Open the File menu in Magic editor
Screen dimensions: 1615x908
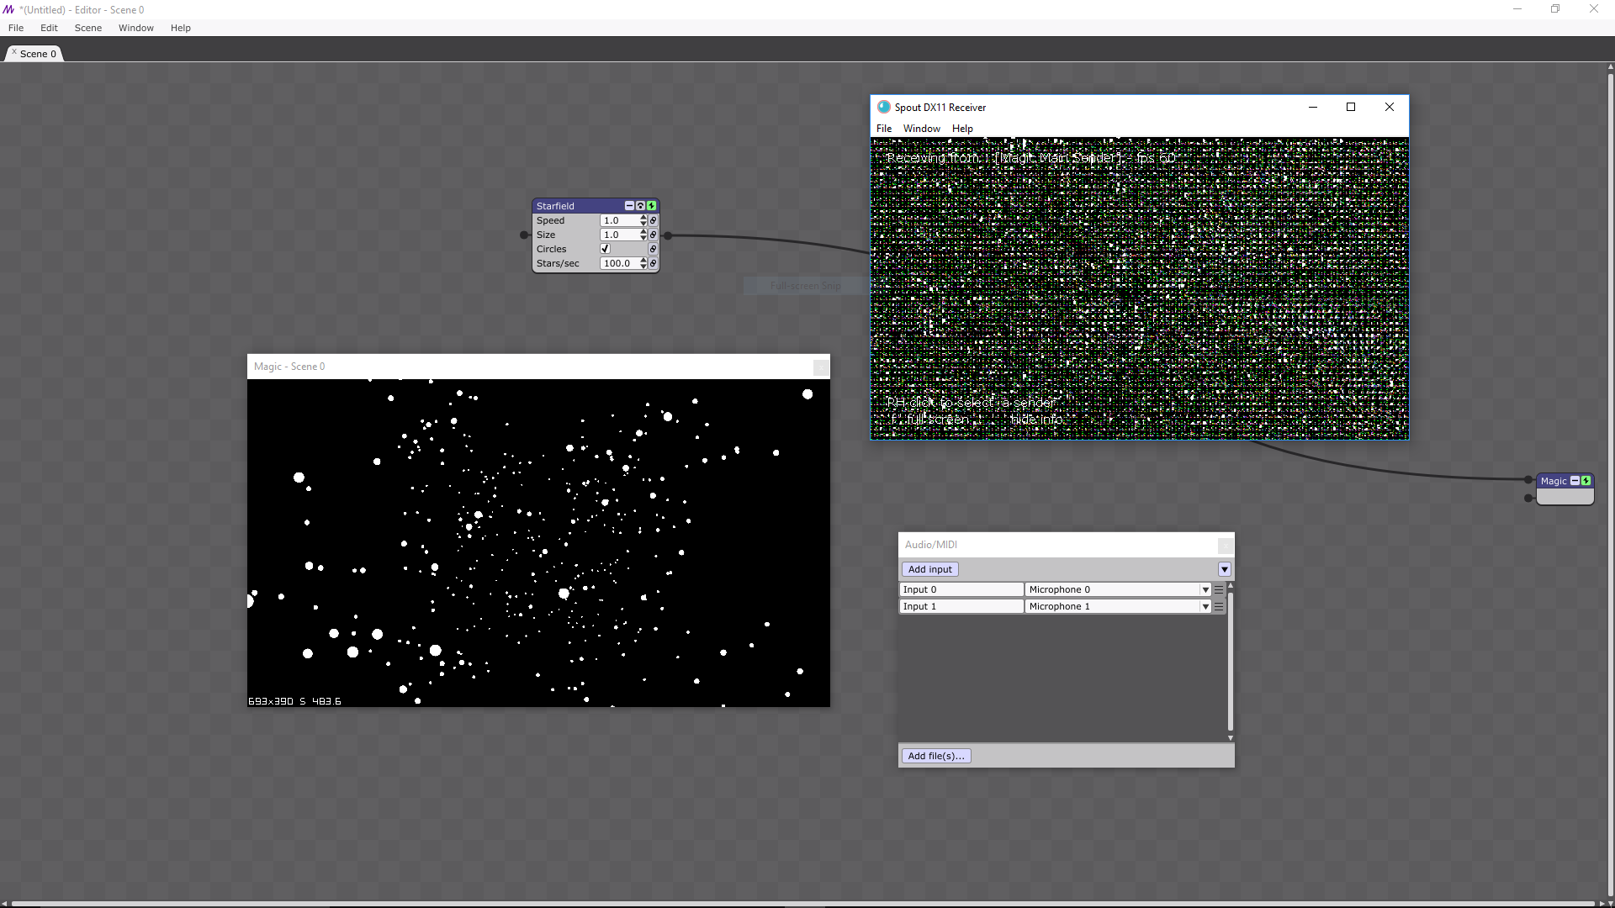[x=16, y=28]
